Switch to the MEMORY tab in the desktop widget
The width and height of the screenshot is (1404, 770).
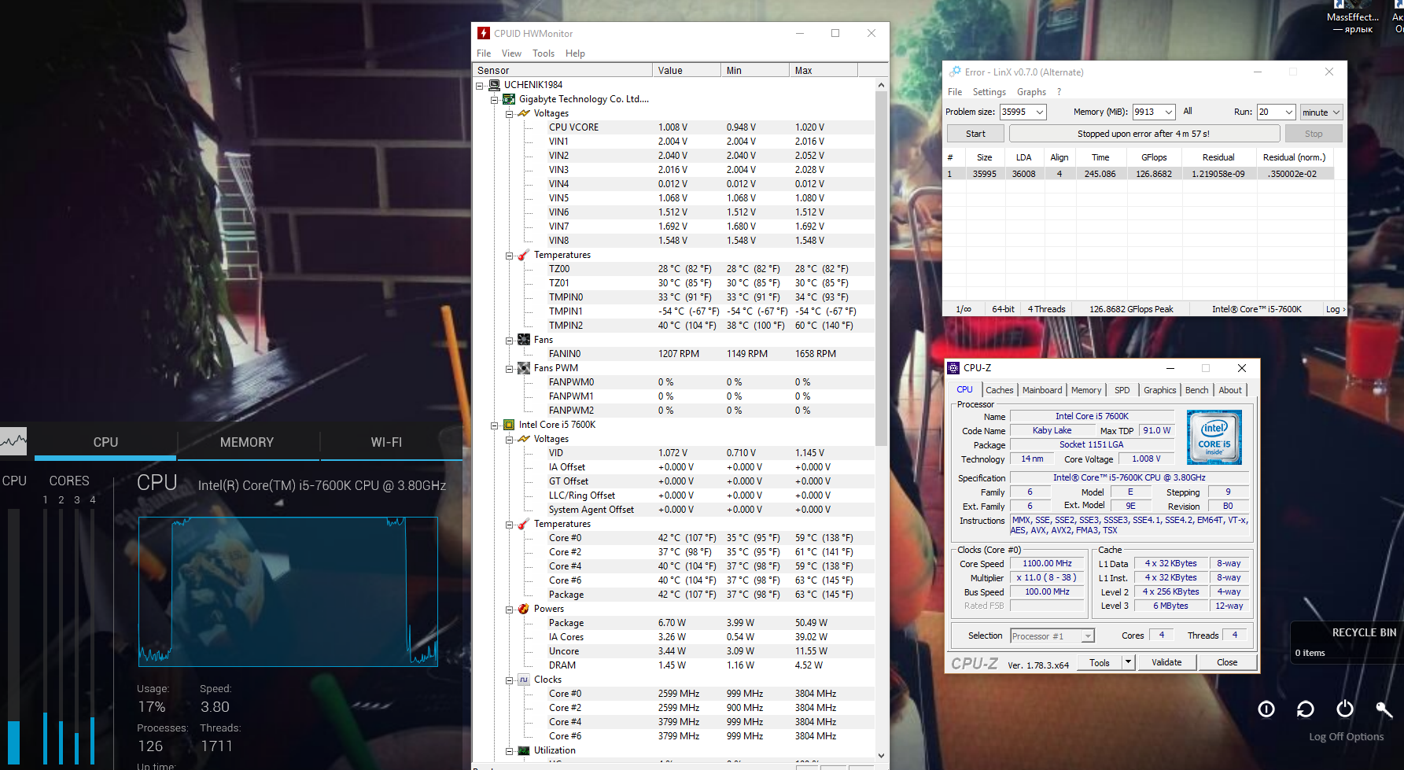point(247,443)
